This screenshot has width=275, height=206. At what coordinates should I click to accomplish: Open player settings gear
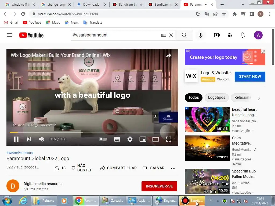(130, 139)
